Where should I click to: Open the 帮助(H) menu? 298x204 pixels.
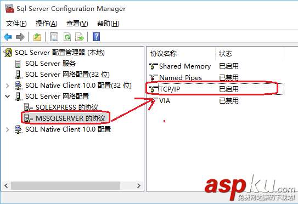point(108,24)
